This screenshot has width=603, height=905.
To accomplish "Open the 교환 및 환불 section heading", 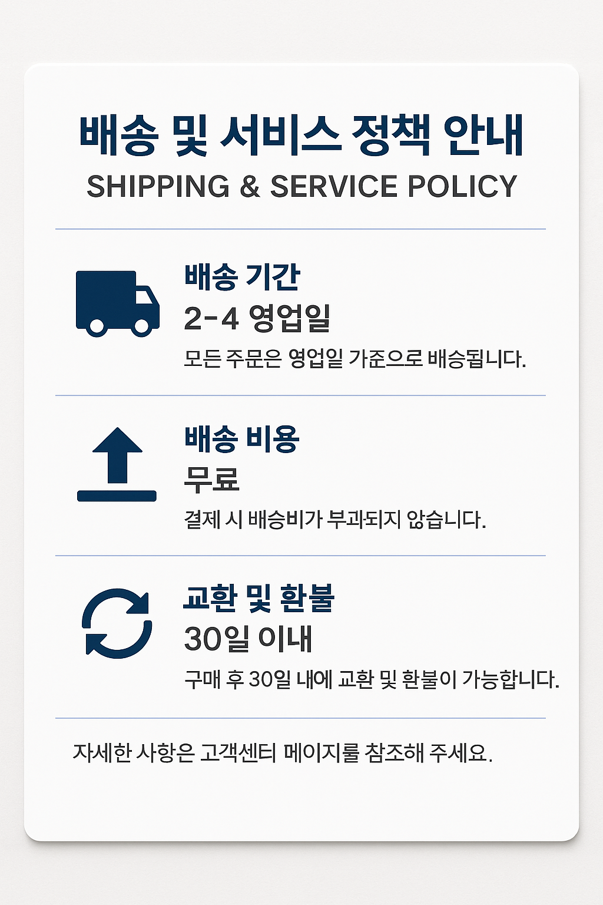I will [259, 599].
